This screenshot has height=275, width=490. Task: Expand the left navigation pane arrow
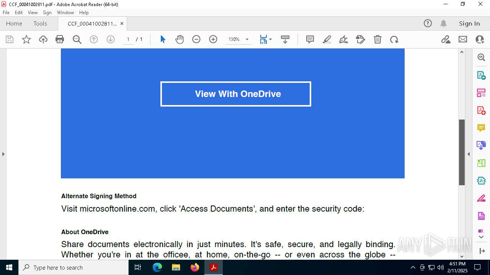coord(3,154)
